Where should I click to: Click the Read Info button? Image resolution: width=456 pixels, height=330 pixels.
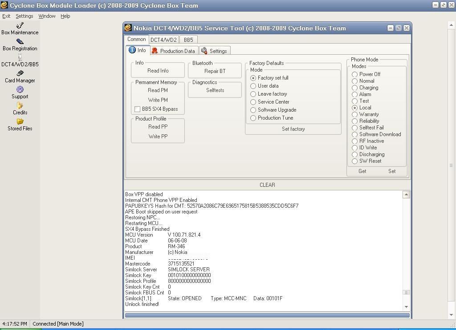click(x=158, y=71)
